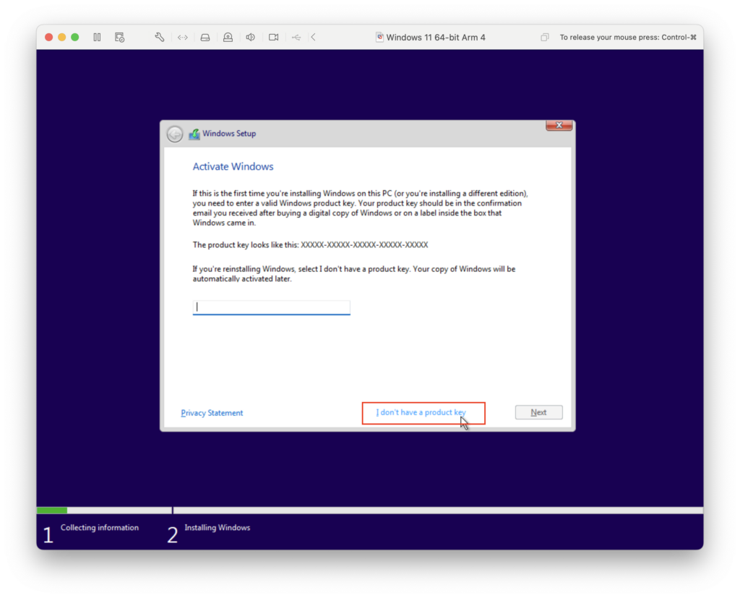Click the green zoom button of VM window
The width and height of the screenshot is (740, 598).
75,38
